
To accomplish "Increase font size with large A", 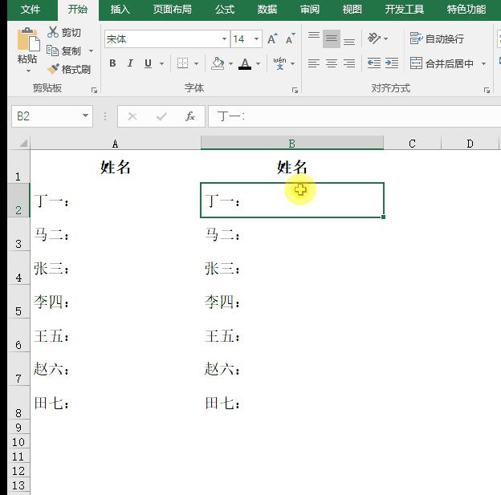I will (x=272, y=39).
